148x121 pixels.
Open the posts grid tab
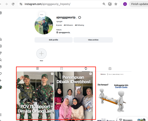click(x=38, y=68)
